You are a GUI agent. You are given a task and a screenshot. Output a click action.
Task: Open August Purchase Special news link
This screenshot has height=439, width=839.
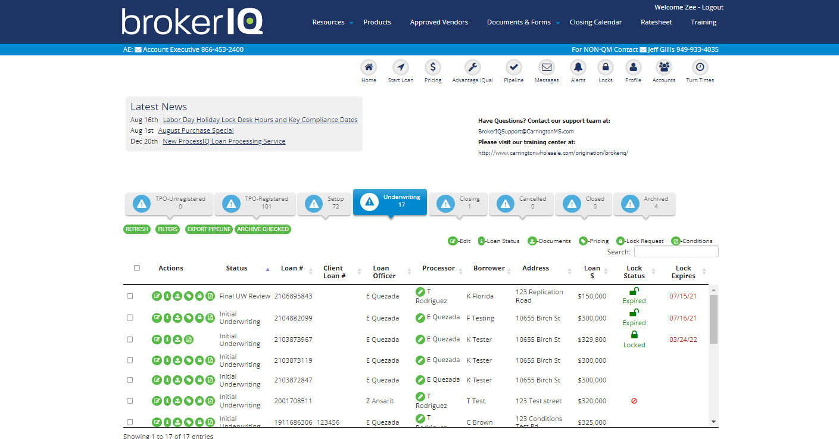[196, 130]
